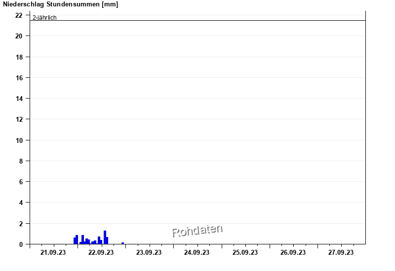Select date label 26.09.23
Screen dimensions: 395x271
click(293, 252)
